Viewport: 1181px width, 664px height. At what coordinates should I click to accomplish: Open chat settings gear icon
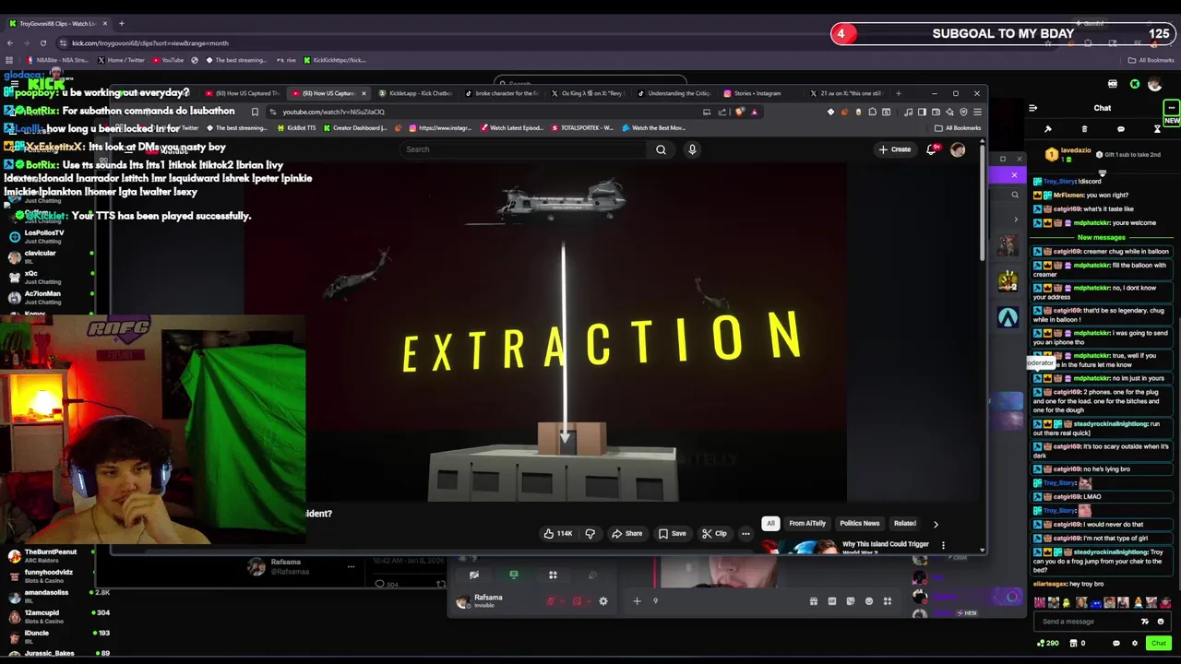1135,643
